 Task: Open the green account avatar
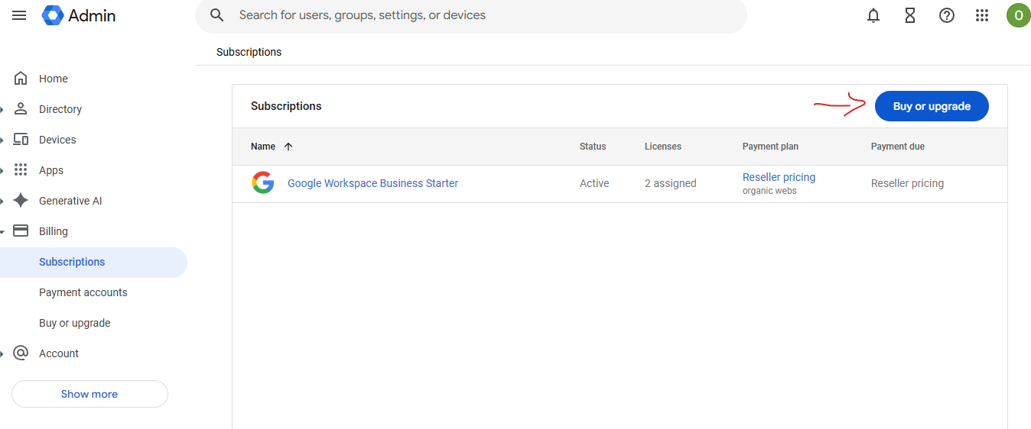tap(1018, 15)
